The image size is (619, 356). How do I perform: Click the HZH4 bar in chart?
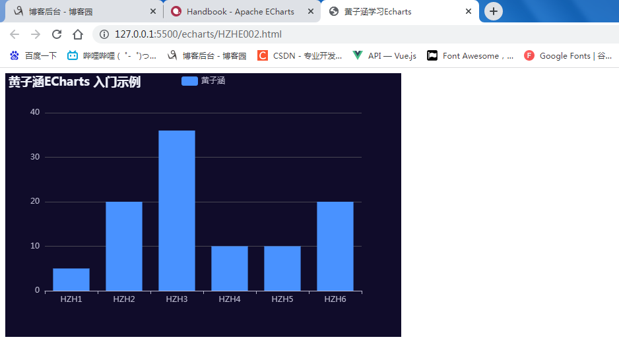[230, 268]
